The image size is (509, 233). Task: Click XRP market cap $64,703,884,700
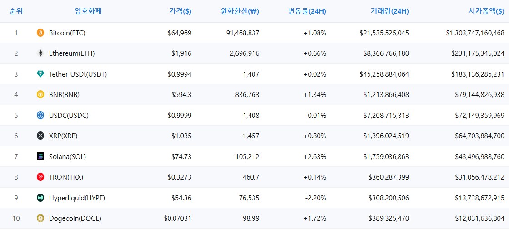click(x=480, y=136)
